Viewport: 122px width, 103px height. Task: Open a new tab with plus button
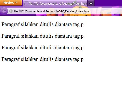click(x=91, y=4)
